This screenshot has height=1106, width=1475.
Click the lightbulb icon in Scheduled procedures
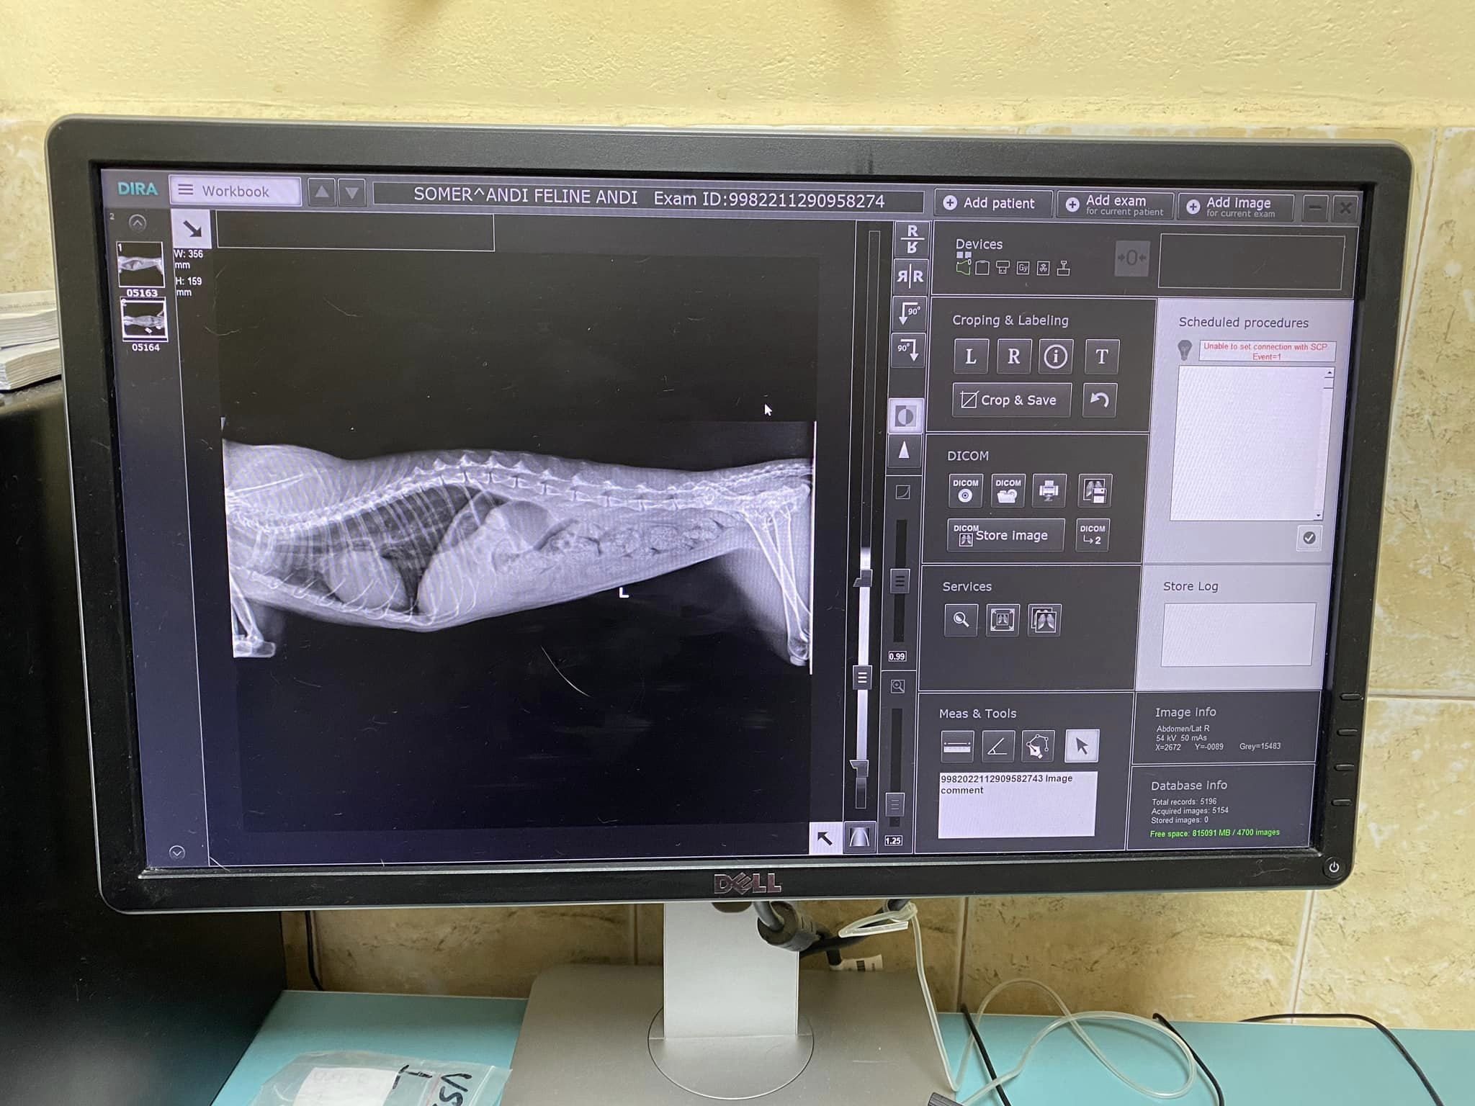[1185, 350]
